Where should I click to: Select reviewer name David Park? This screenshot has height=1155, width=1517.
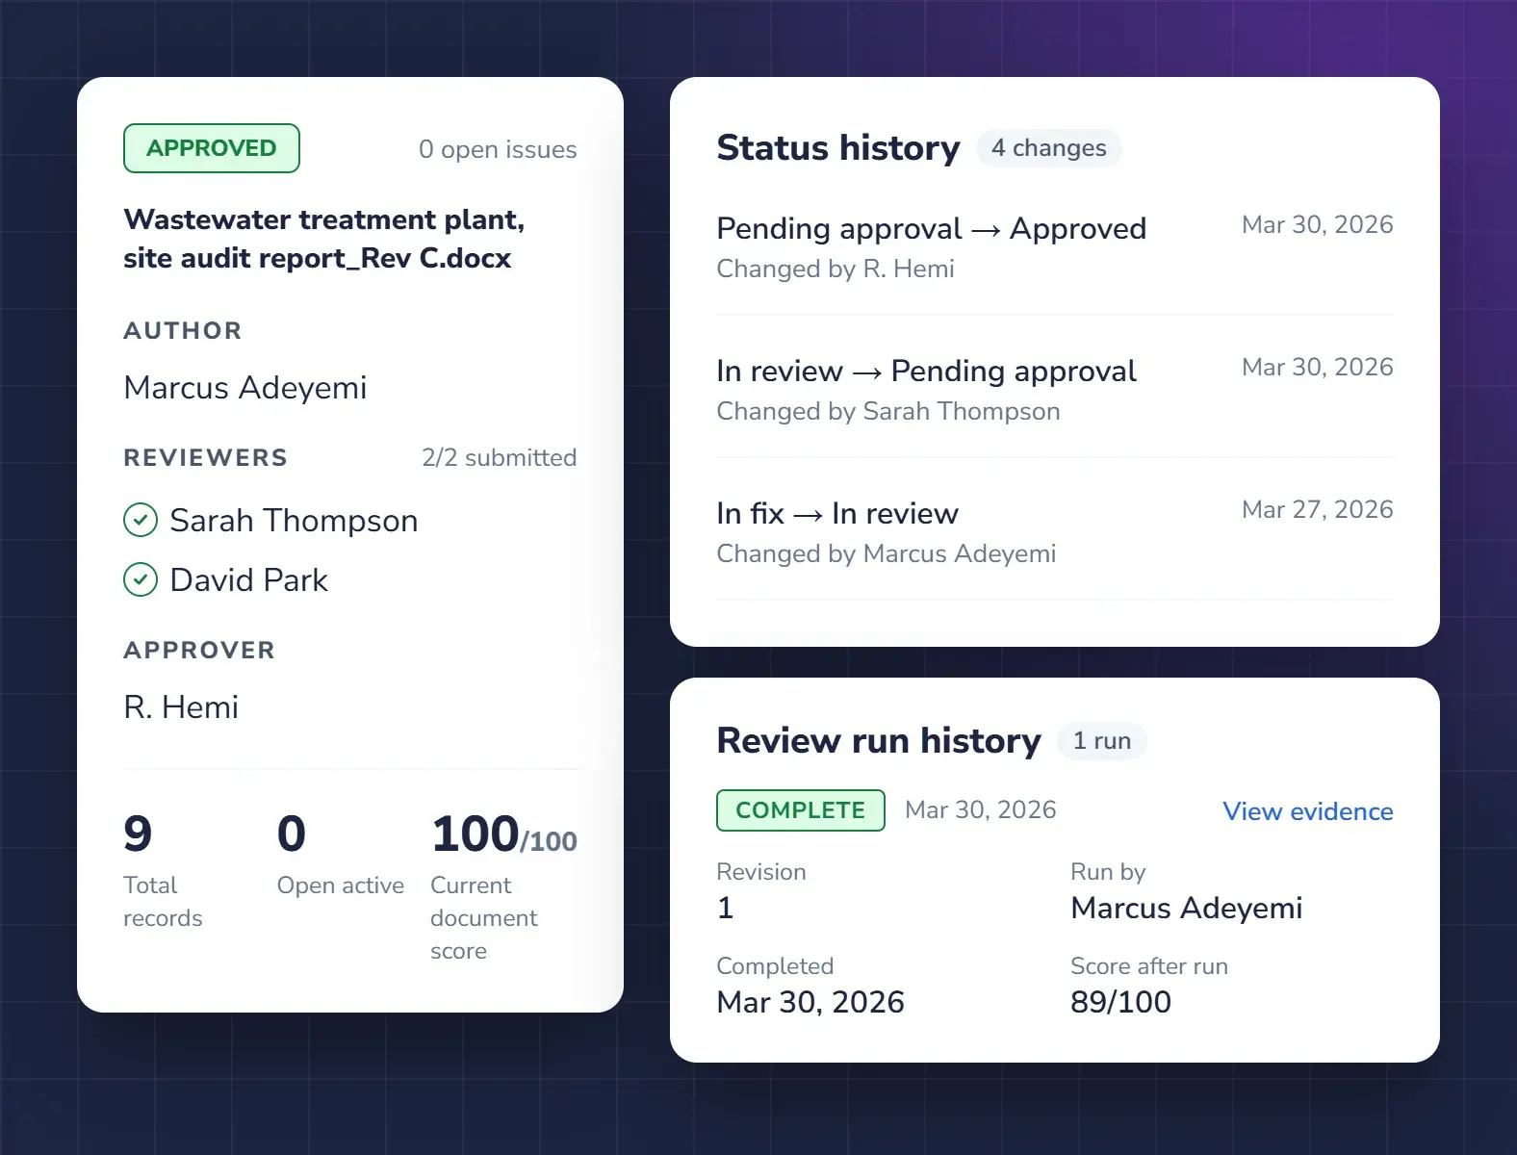pyautogui.click(x=248, y=580)
